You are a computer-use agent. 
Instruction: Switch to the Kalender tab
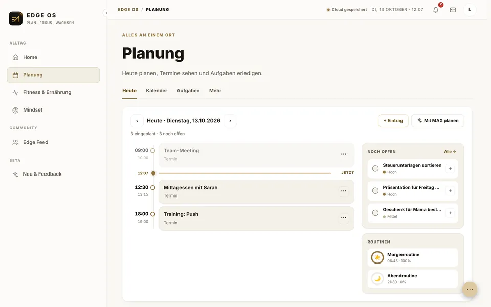click(157, 91)
